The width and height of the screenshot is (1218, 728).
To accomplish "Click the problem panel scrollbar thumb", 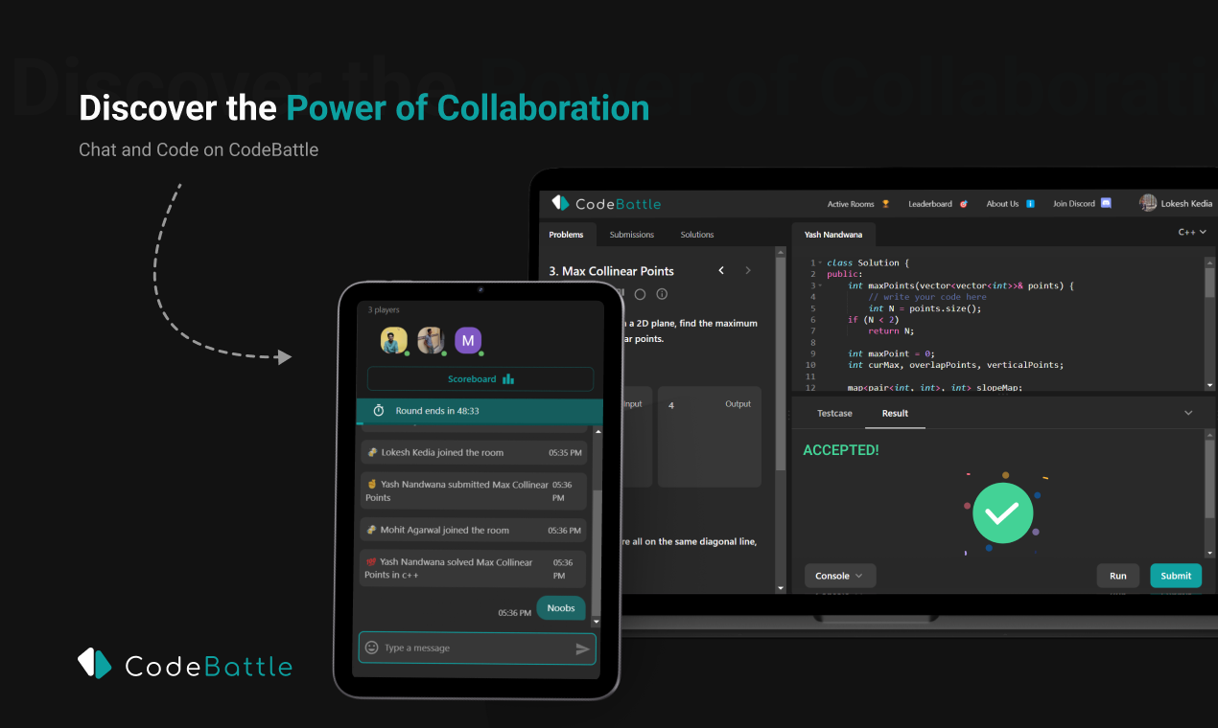I will pyautogui.click(x=780, y=362).
